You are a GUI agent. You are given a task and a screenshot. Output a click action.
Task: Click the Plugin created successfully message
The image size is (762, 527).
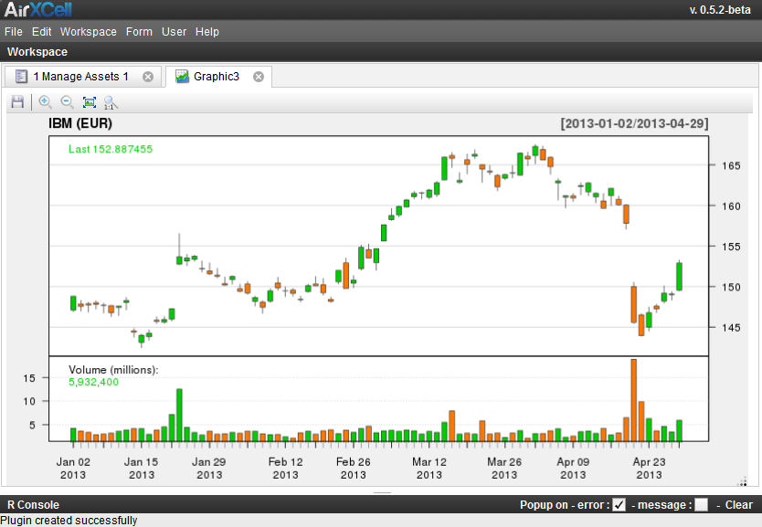click(69, 521)
